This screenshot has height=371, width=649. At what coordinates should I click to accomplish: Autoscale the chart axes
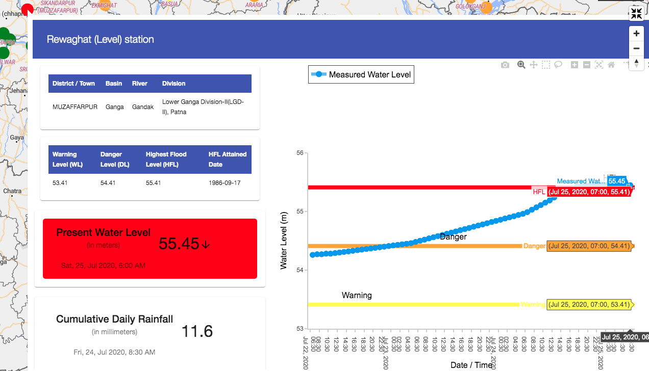point(599,65)
